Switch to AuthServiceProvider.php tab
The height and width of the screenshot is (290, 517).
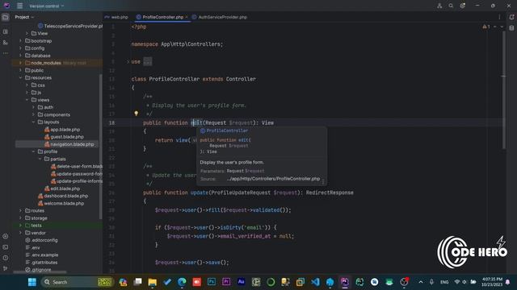pyautogui.click(x=220, y=17)
